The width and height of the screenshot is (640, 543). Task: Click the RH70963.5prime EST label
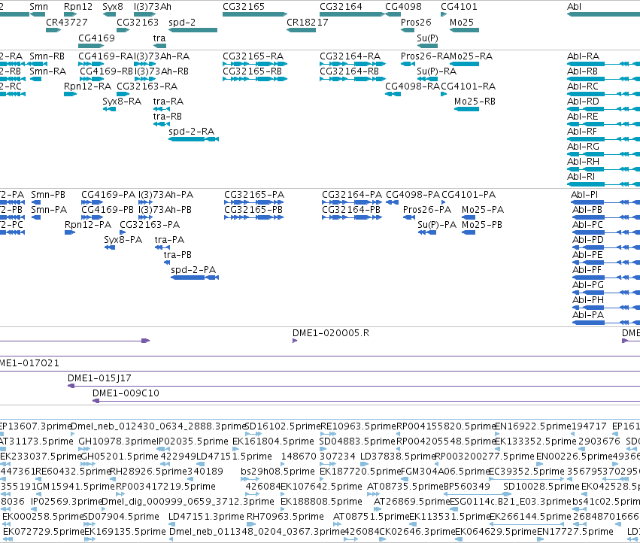(x=285, y=517)
